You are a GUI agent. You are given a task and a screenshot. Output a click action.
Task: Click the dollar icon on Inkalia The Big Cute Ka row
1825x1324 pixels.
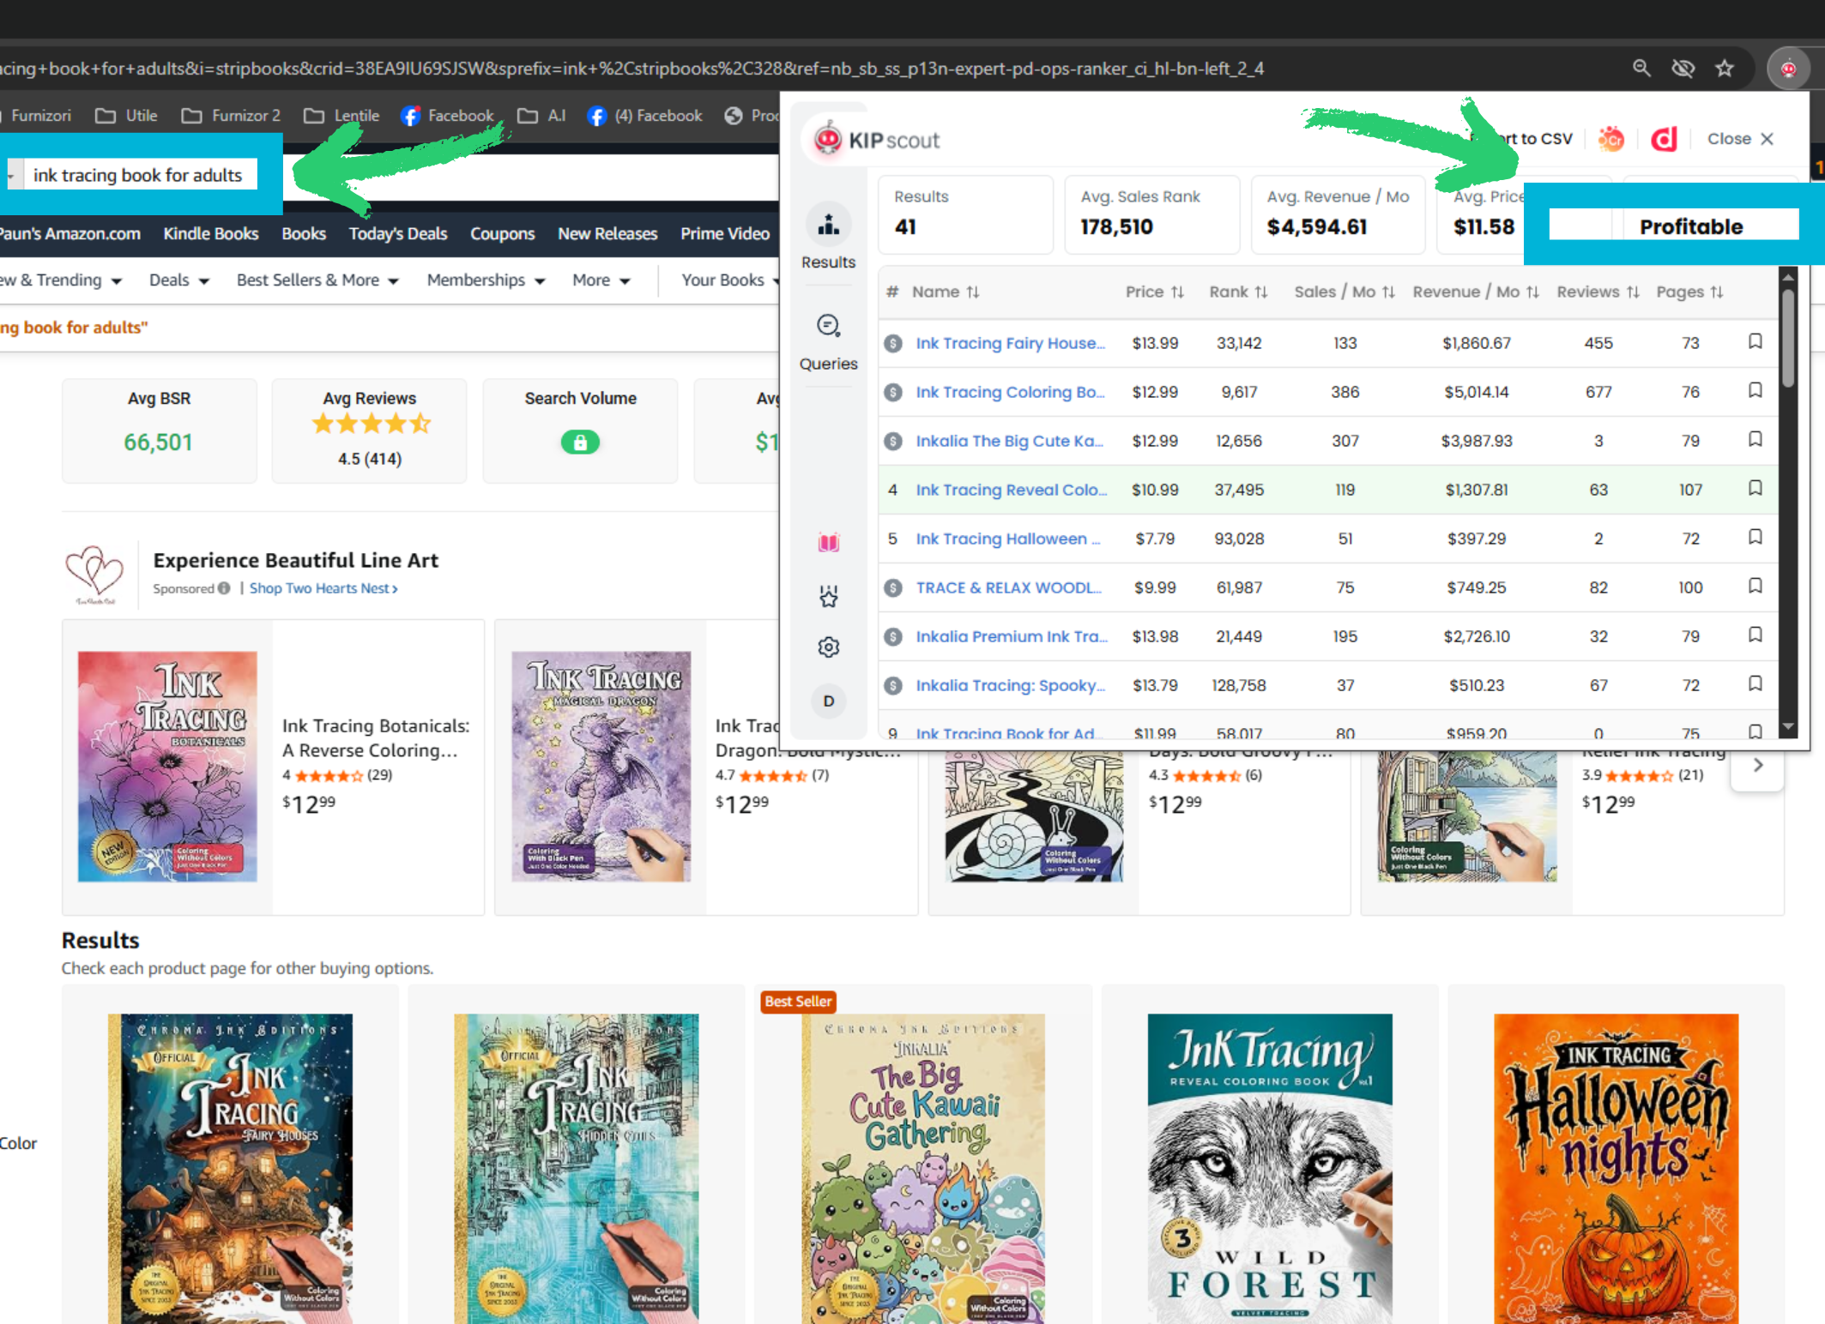pyautogui.click(x=893, y=441)
